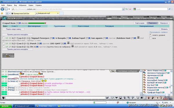The width and height of the screenshot is (174, 108).
Task: Click the IE favorites star icon
Action: [x=2, y=13]
